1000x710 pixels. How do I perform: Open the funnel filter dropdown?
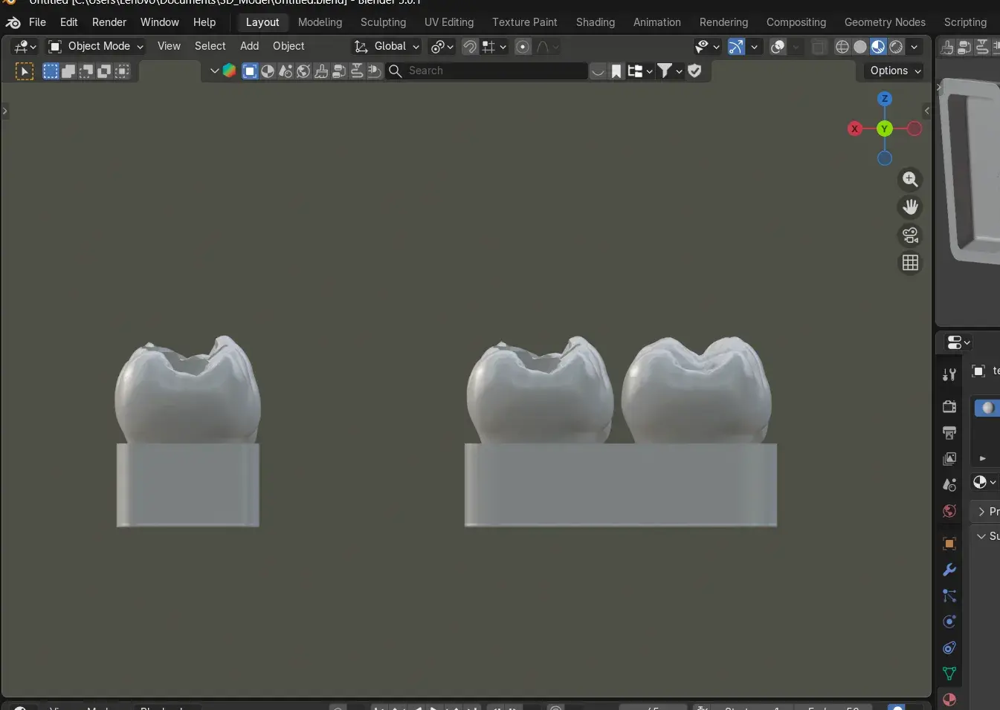[669, 71]
